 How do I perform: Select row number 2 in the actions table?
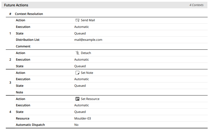point(10,60)
